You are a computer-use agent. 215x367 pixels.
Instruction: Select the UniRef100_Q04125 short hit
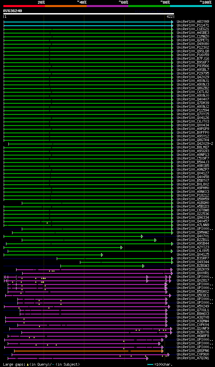click(193, 254)
